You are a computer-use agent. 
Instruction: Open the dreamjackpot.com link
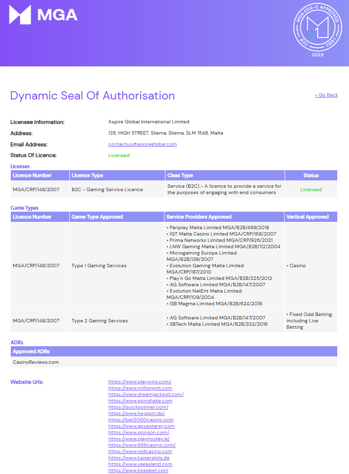pyautogui.click(x=146, y=395)
